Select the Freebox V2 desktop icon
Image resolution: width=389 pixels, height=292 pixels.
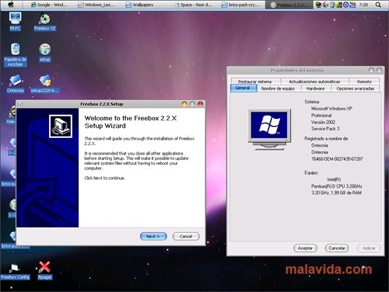[x=45, y=22]
